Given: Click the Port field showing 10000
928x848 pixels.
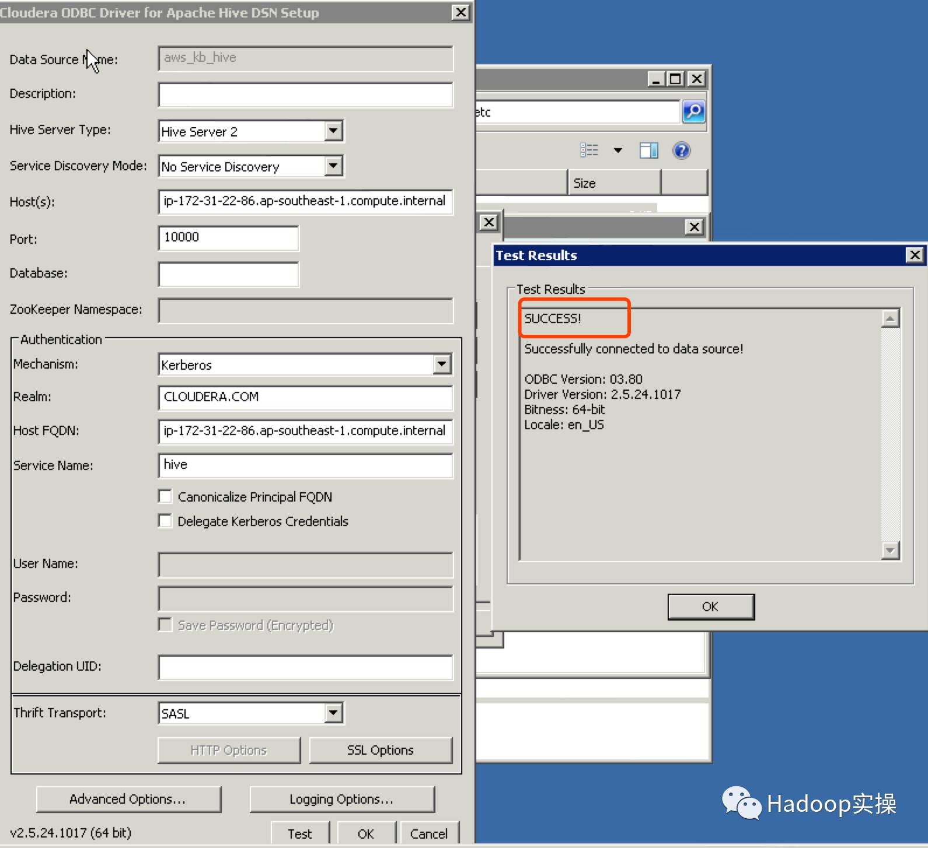Looking at the screenshot, I should (x=228, y=238).
